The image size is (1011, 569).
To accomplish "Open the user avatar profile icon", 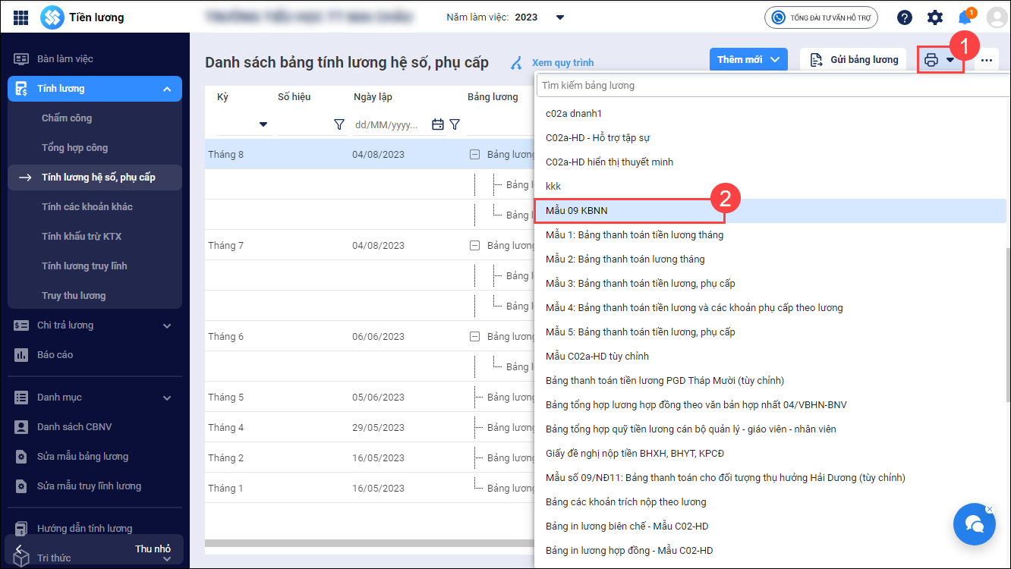I will 996,17.
